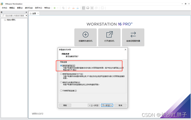The image size is (191, 120).
Task: Close the 库 library panel
Action: point(26,12)
